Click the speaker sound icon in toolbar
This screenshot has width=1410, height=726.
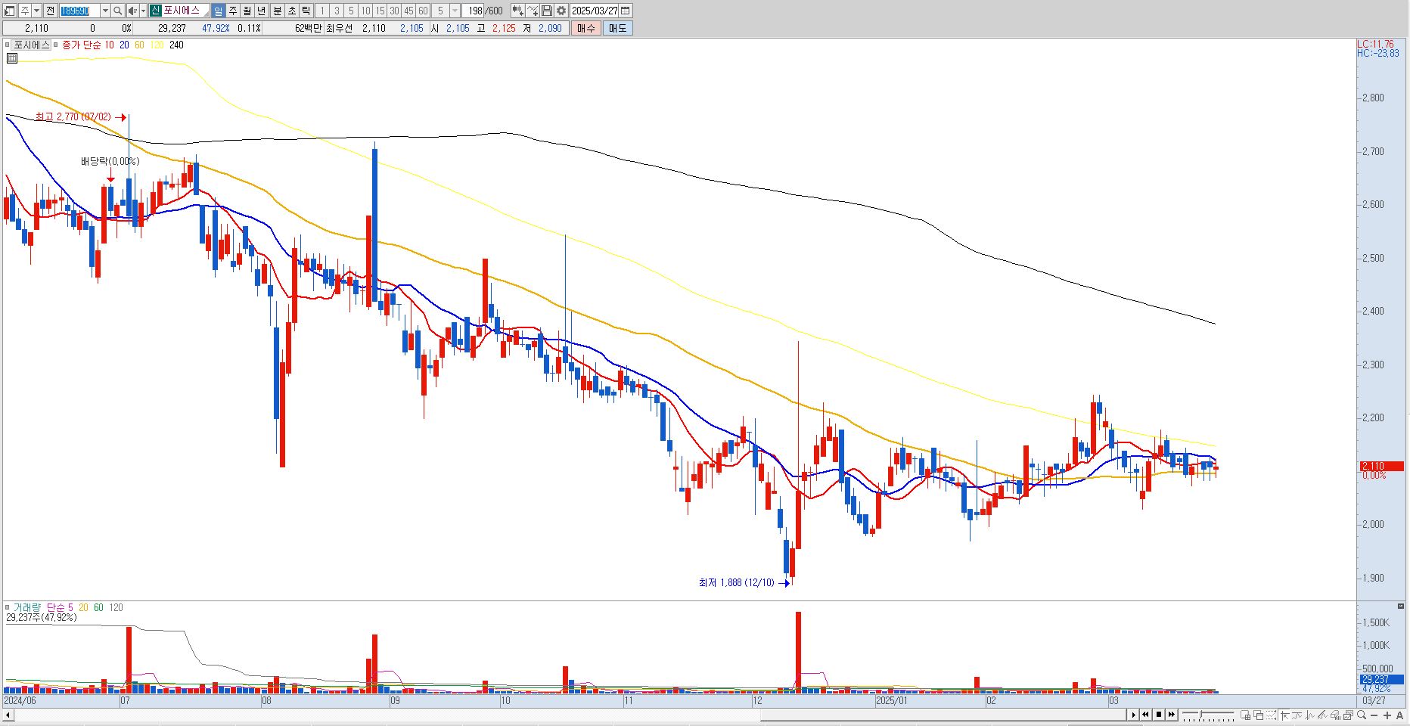[x=132, y=11]
